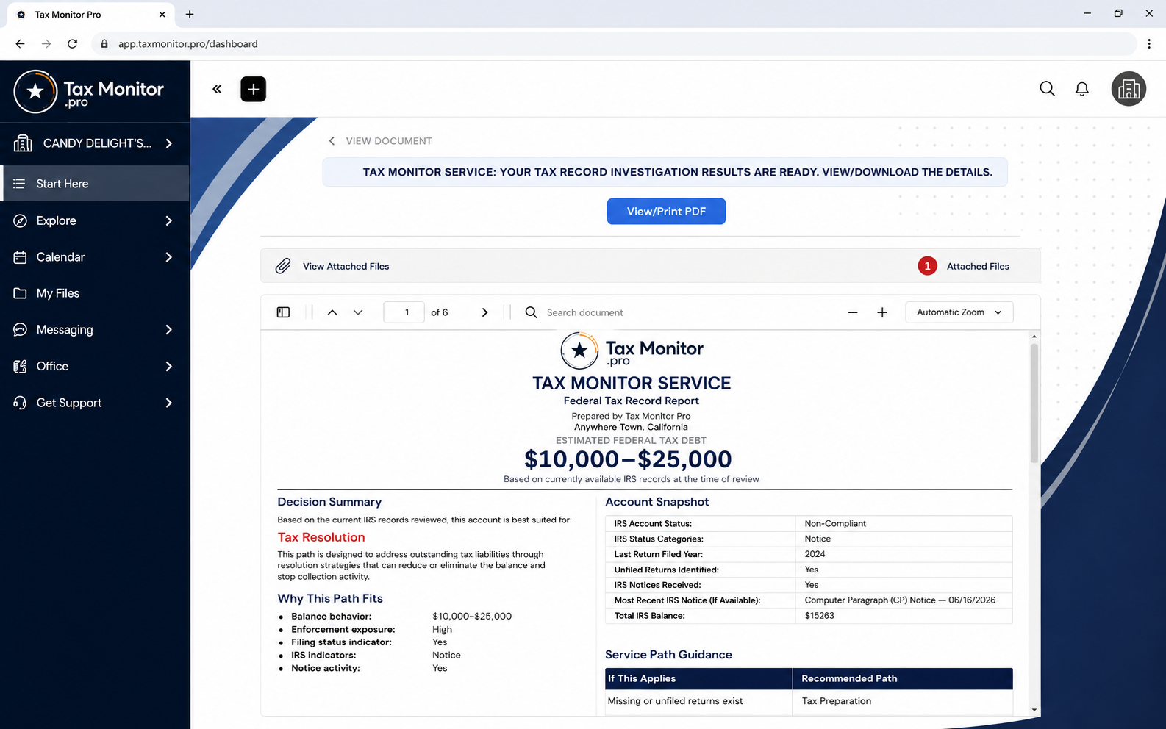Open browser three-dot menu
This screenshot has height=729, width=1166.
(x=1149, y=44)
